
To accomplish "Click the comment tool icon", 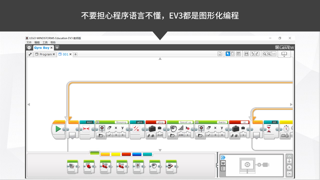I will (x=238, y=54).
